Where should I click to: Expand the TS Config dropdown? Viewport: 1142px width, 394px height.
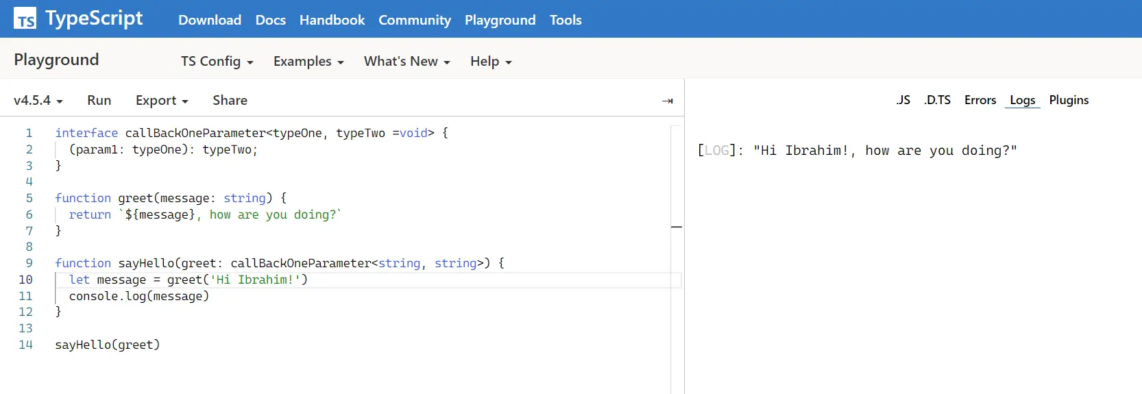tap(217, 61)
